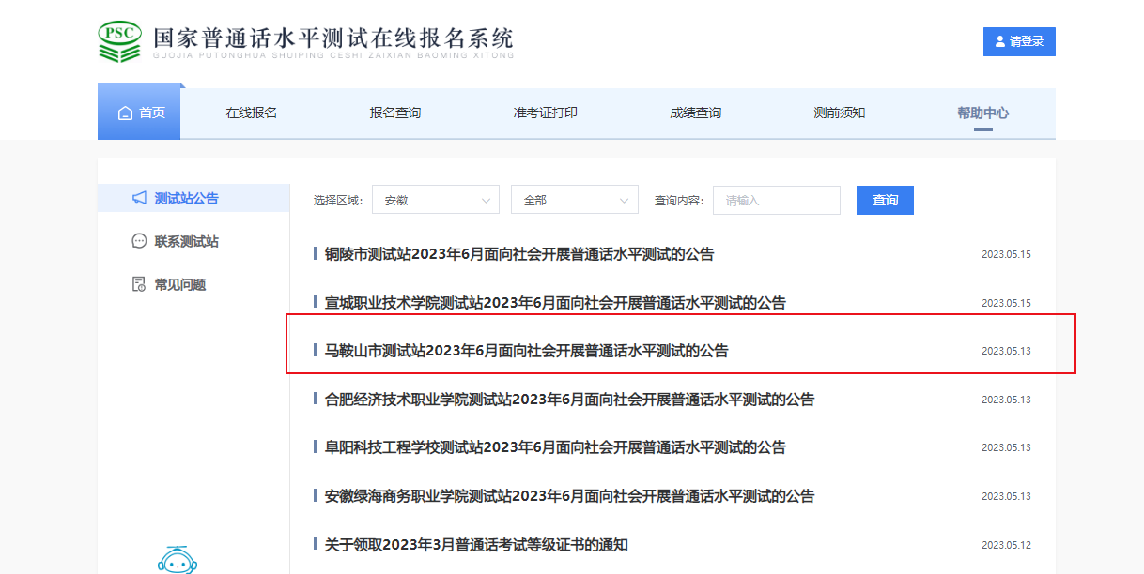Viewport: 1144px width, 574px height.
Task: Click date 2023.05.13 on 合肥经济技术职业学院 row
Action: [x=1006, y=400]
